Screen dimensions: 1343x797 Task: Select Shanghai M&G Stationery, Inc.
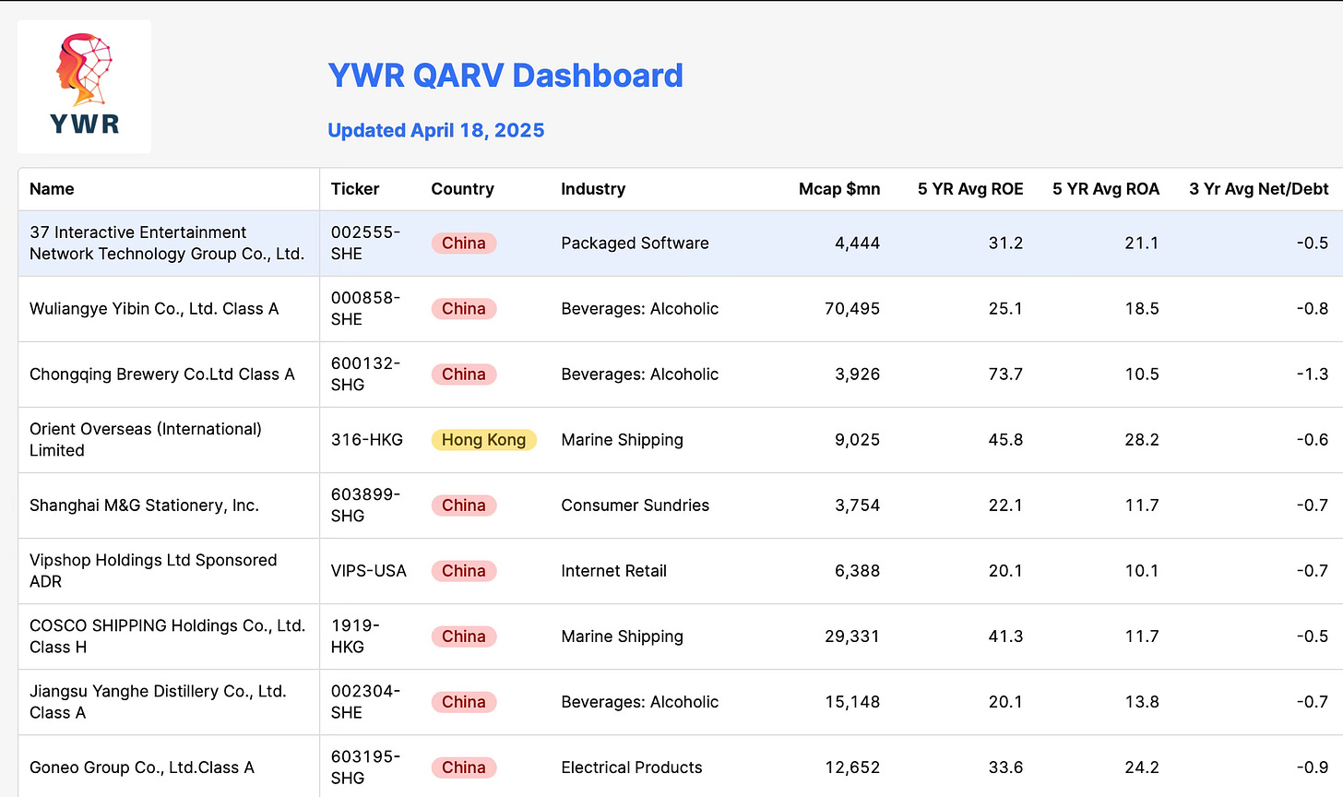144,506
